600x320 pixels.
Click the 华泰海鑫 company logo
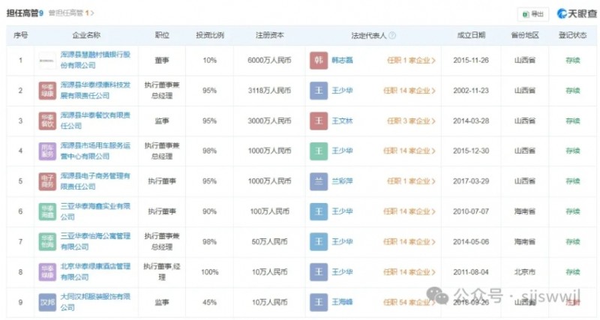(47, 211)
